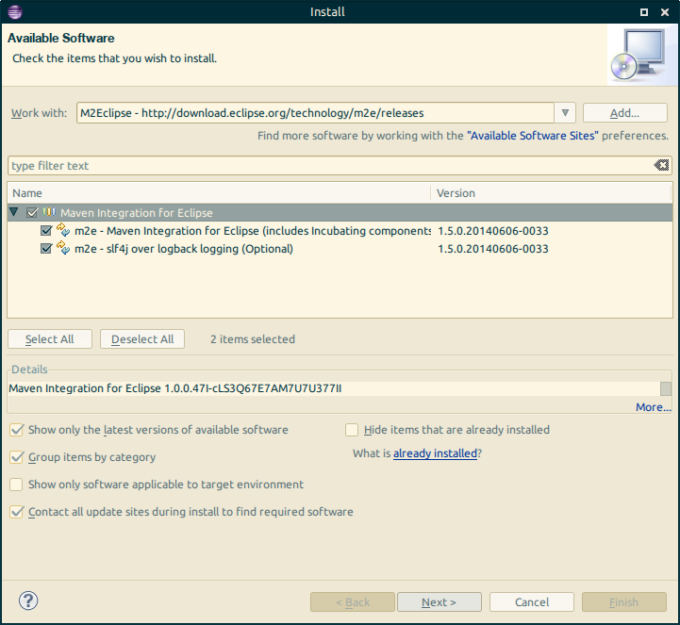680x625 pixels.
Task: Select m2e - slf4j over logback logging row
Action: click(x=340, y=248)
